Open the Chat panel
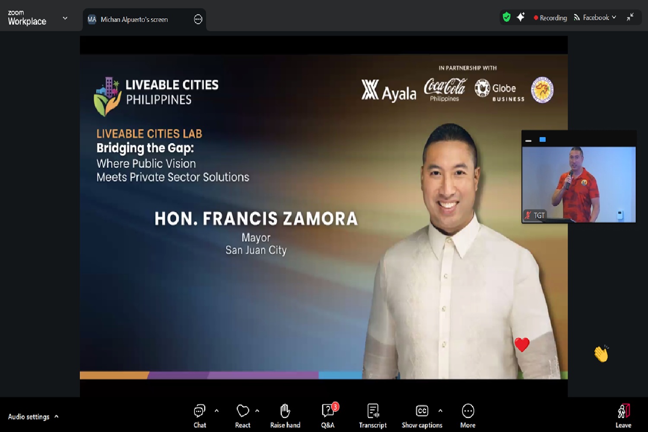The image size is (648, 432). point(200,415)
